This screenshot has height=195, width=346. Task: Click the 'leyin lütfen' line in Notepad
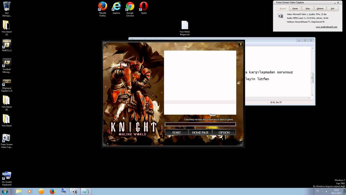tap(257, 79)
